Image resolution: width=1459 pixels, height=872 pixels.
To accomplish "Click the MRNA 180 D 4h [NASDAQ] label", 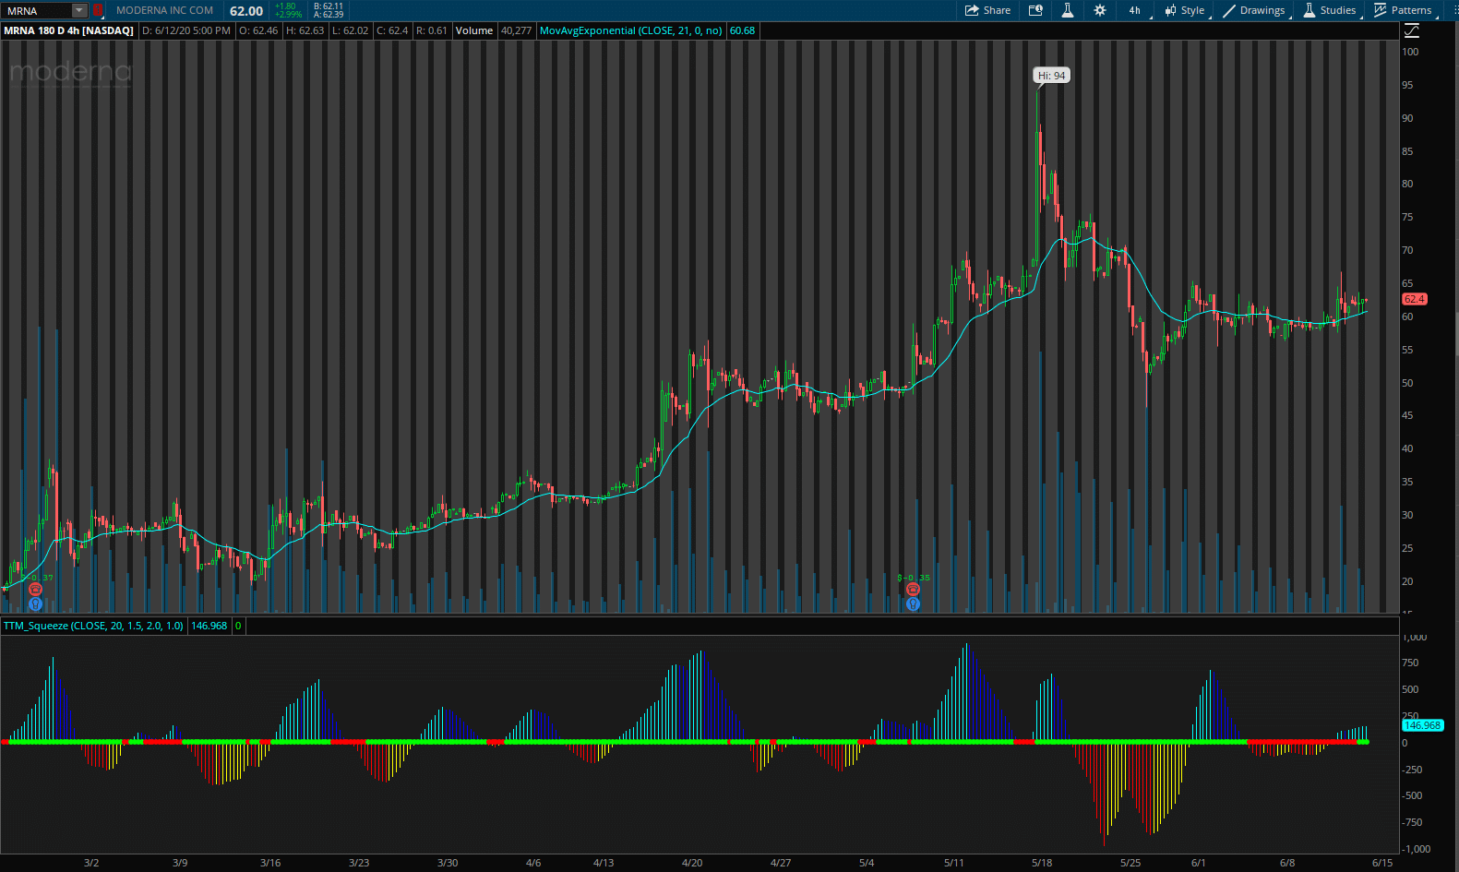I will click(68, 30).
